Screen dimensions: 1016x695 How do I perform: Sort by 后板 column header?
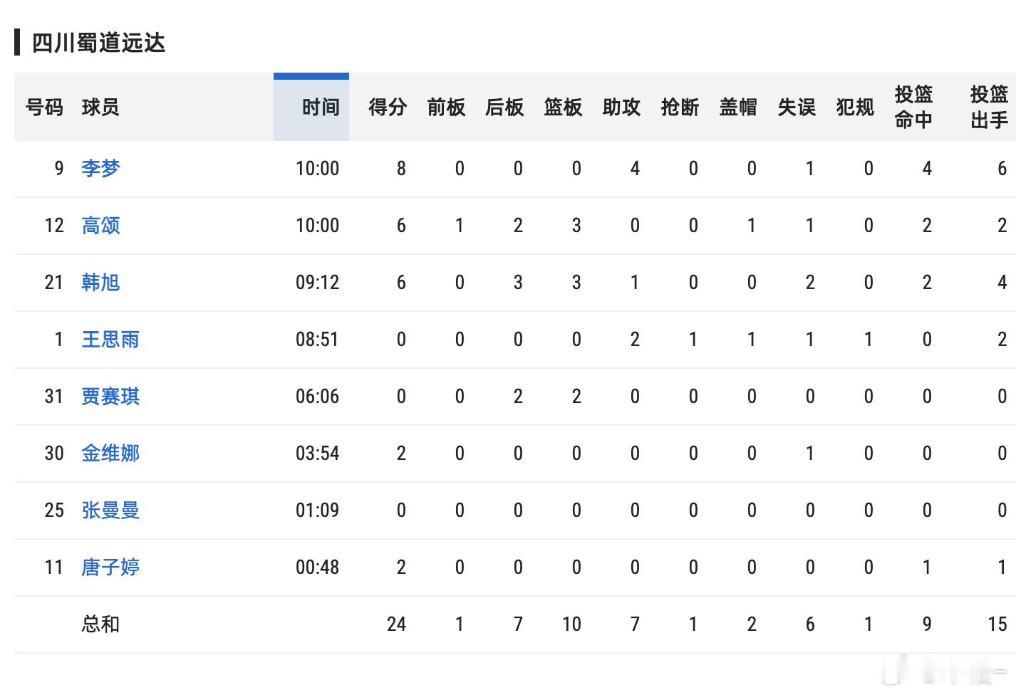click(504, 108)
